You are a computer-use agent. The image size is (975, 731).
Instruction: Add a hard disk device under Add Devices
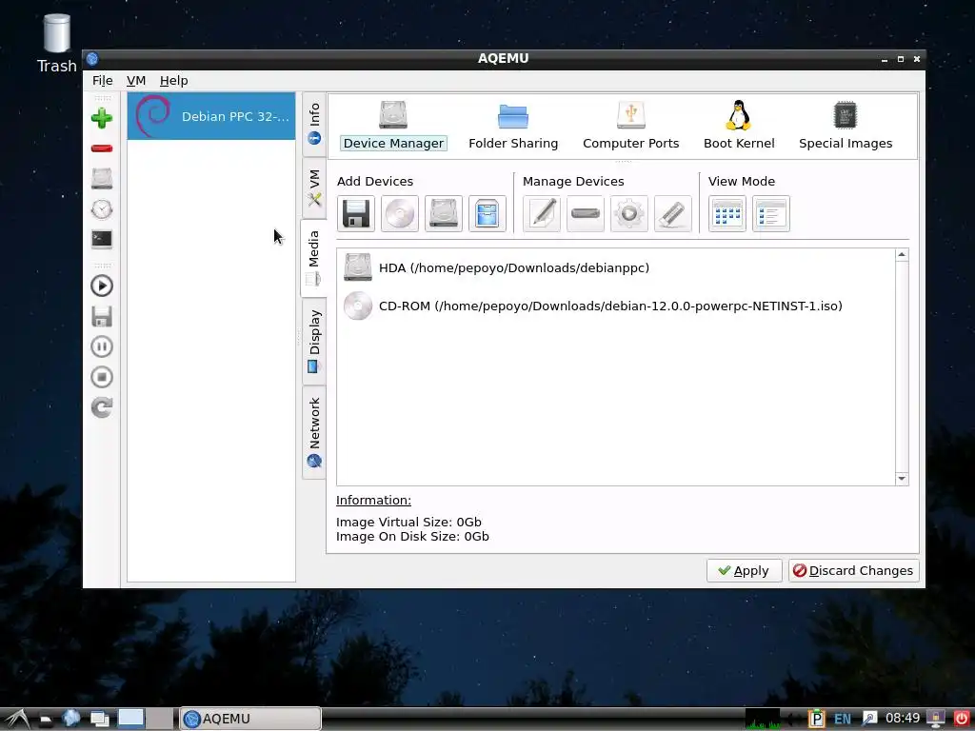click(x=444, y=214)
